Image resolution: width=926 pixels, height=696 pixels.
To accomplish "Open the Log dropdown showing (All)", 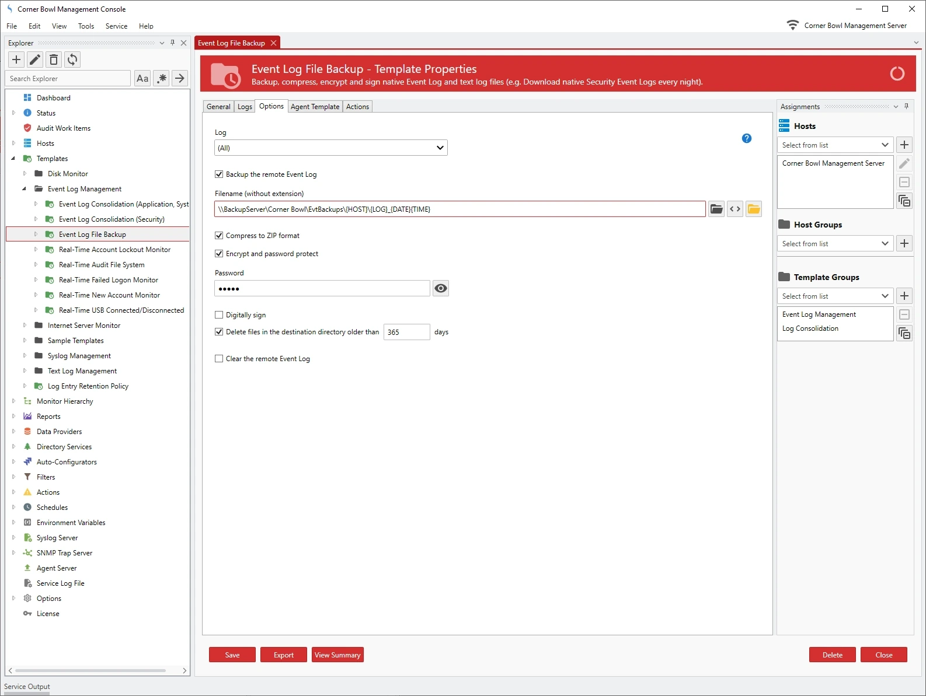I will [x=330, y=148].
